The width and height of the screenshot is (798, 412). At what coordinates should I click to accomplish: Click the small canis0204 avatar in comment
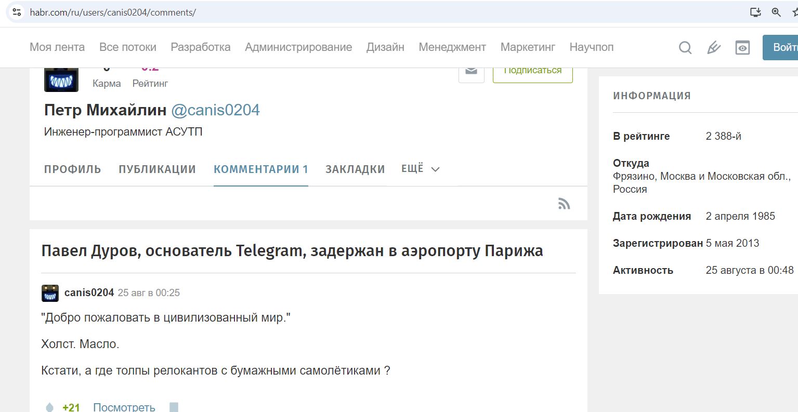tap(50, 293)
